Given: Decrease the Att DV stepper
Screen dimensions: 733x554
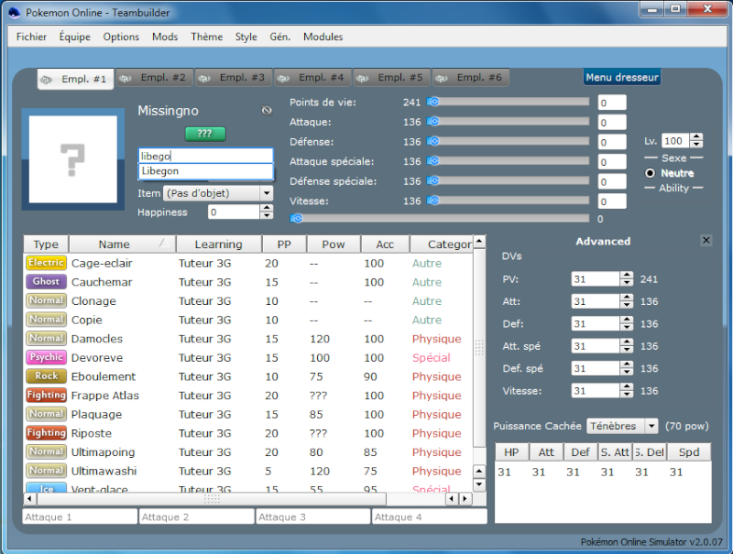Looking at the screenshot, I should point(627,305).
